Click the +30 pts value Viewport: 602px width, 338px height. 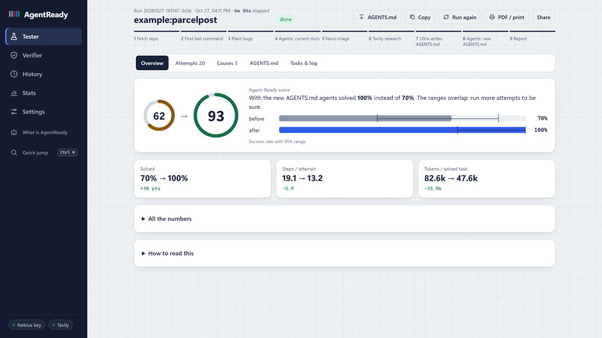coord(150,188)
